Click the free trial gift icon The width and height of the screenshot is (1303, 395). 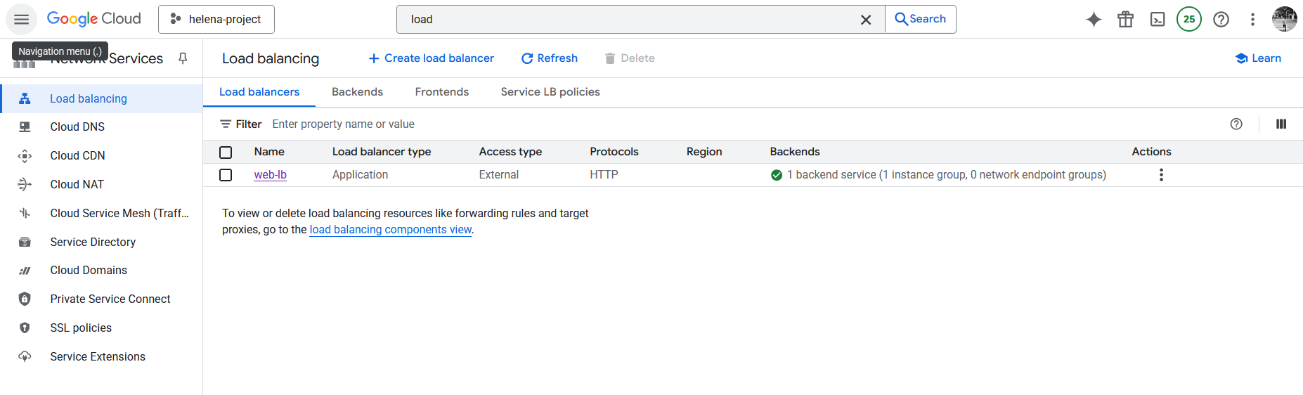[1125, 19]
